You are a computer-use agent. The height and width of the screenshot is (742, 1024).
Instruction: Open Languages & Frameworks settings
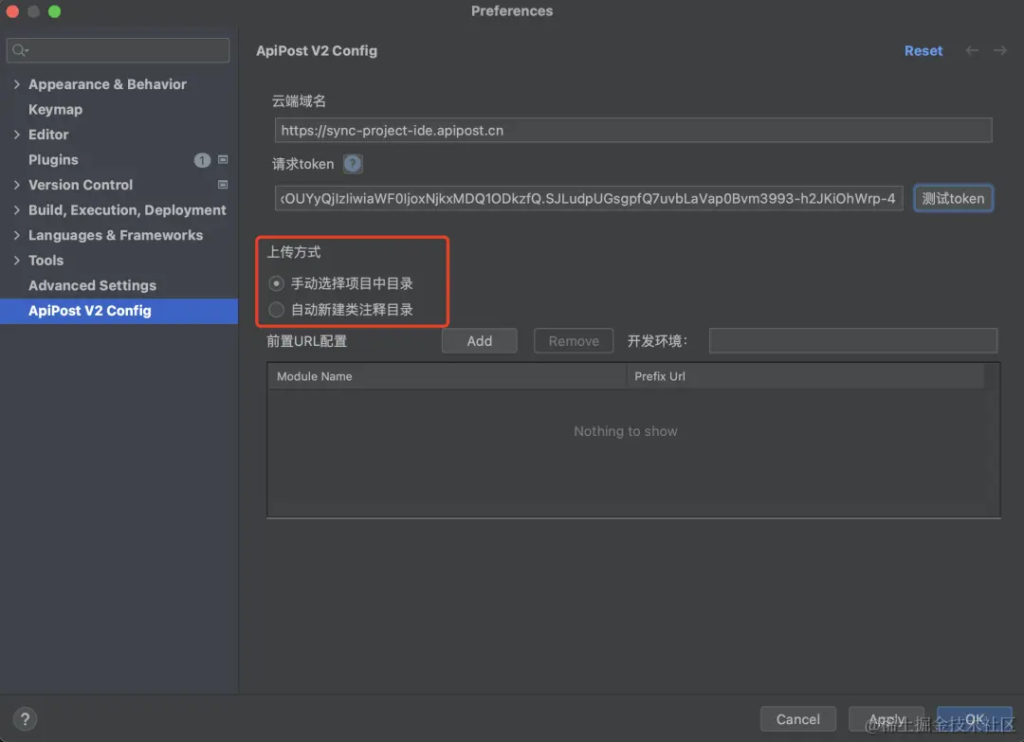[116, 235]
